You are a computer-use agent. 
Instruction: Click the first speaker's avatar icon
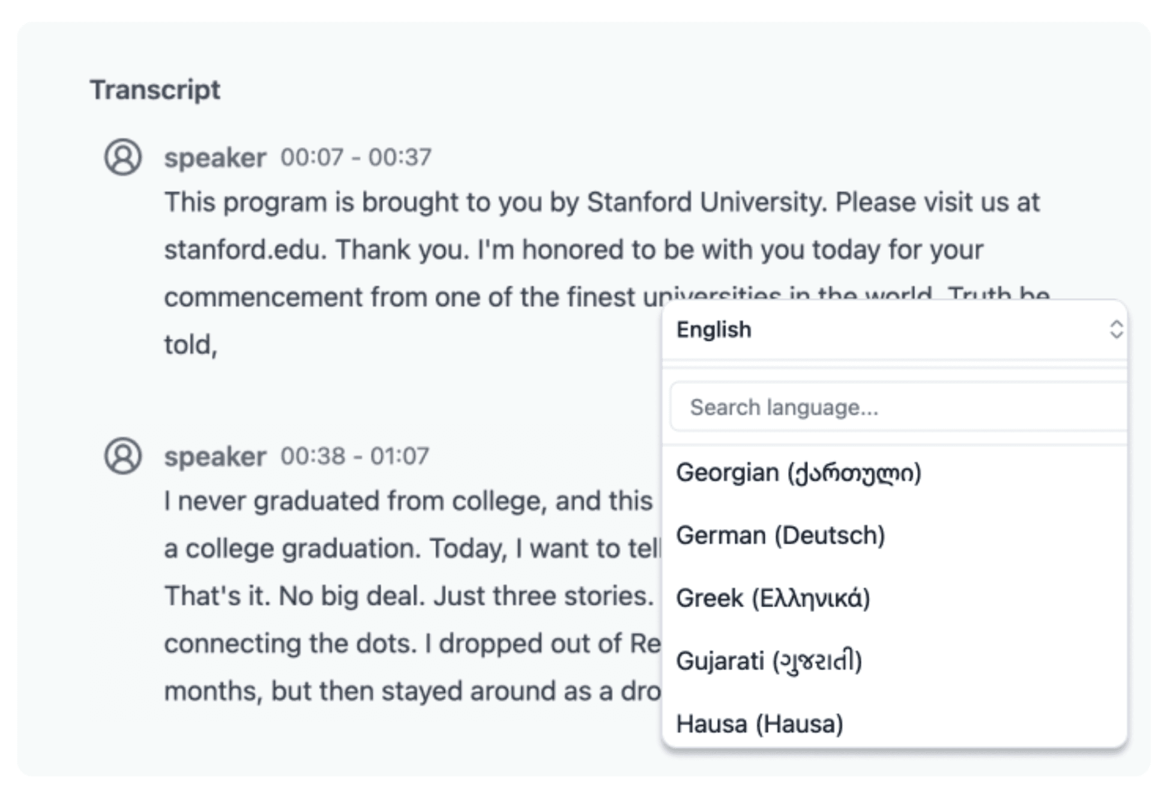[x=123, y=157]
